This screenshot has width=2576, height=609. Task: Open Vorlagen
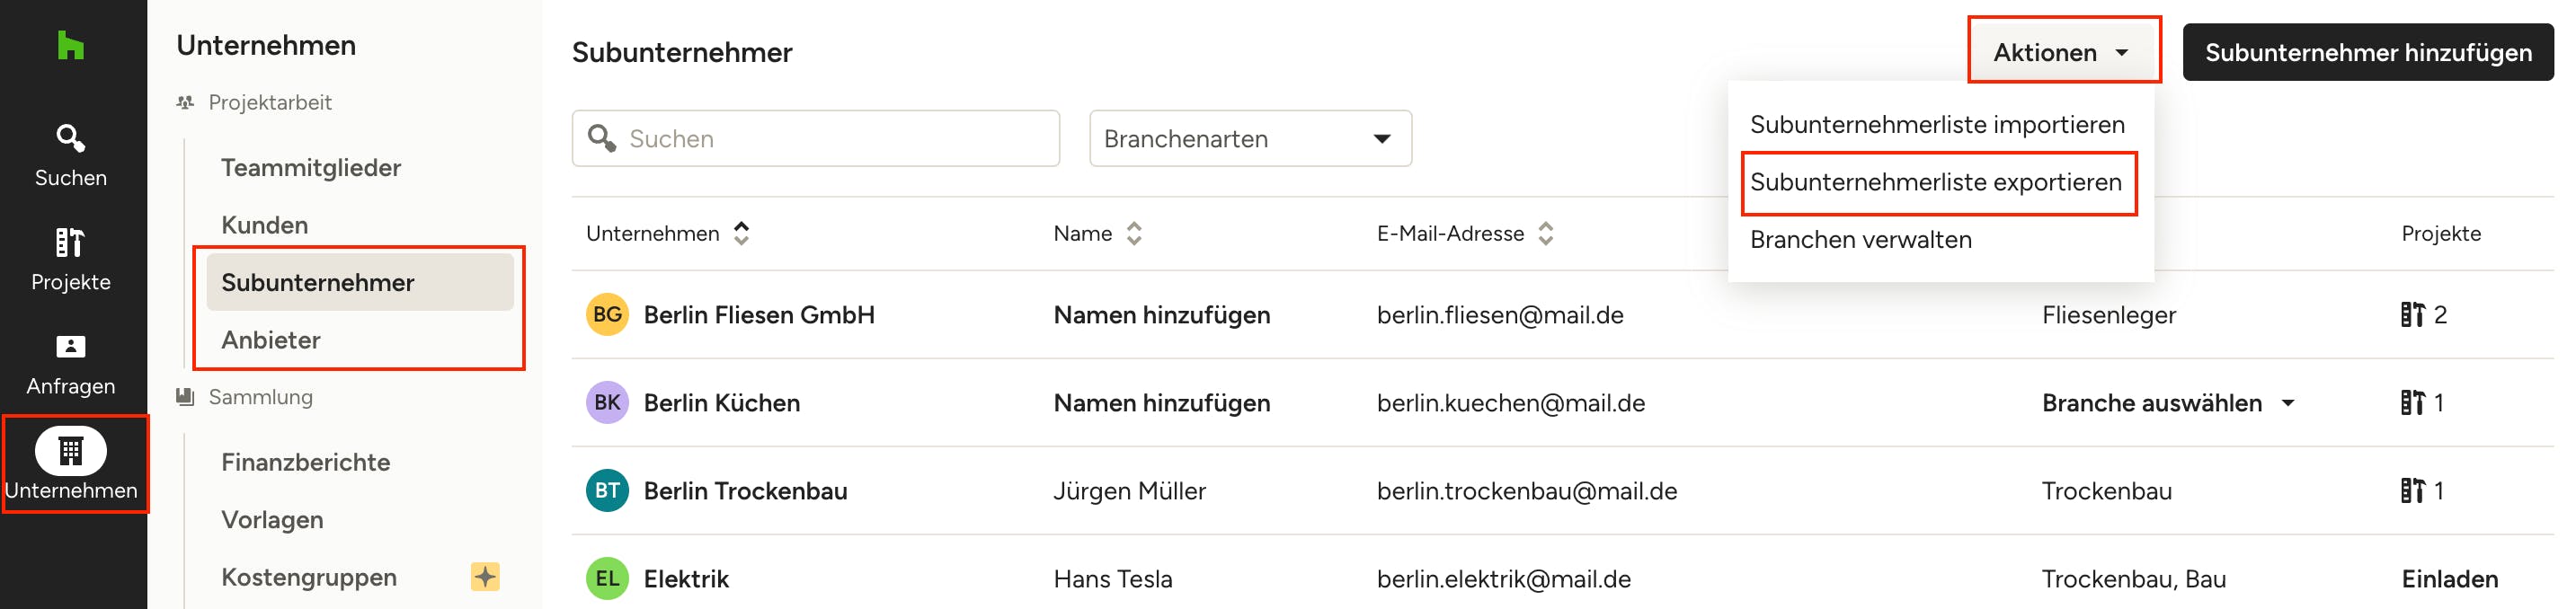(272, 520)
